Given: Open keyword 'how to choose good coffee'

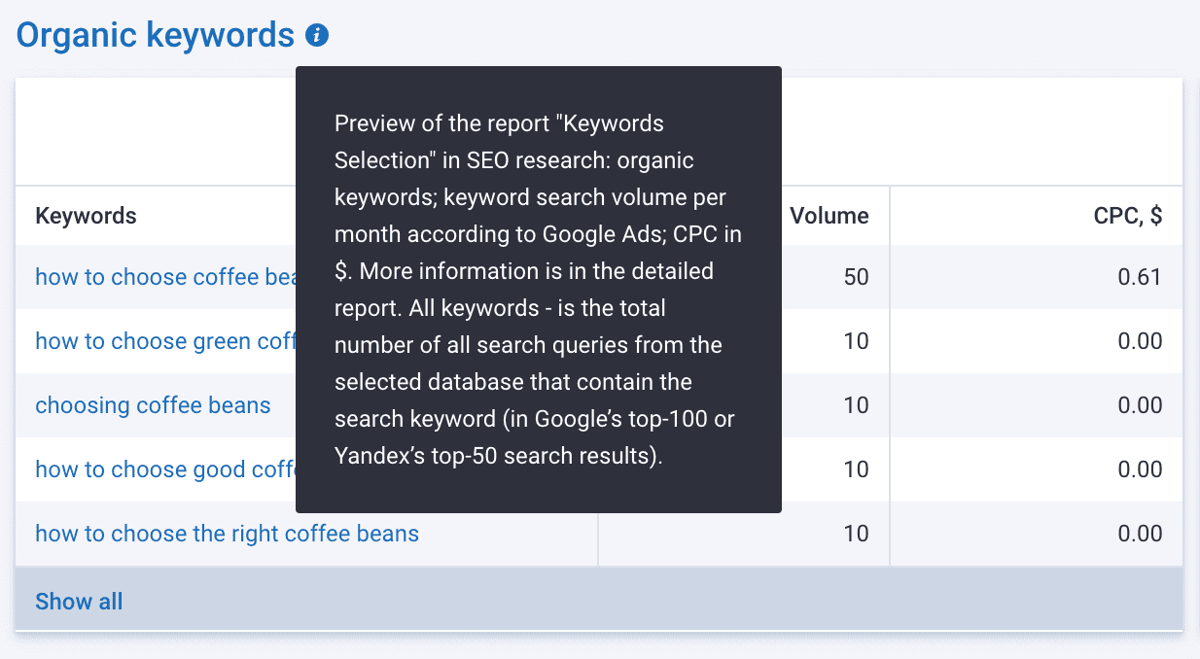Looking at the screenshot, I should tap(165, 469).
